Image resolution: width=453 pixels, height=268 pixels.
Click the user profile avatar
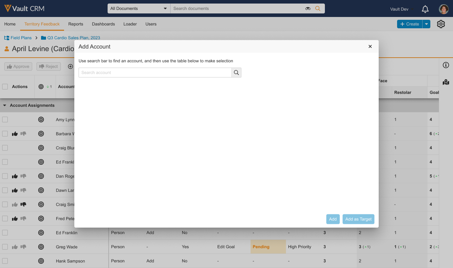coord(443,9)
